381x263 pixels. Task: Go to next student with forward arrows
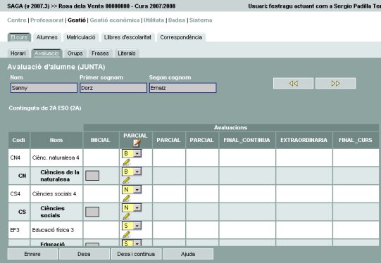coord(335,84)
